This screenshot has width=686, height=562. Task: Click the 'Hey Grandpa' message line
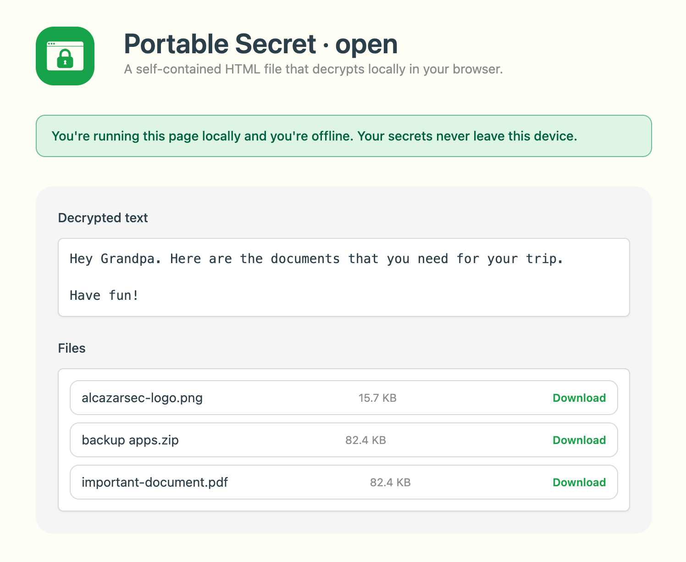point(316,259)
